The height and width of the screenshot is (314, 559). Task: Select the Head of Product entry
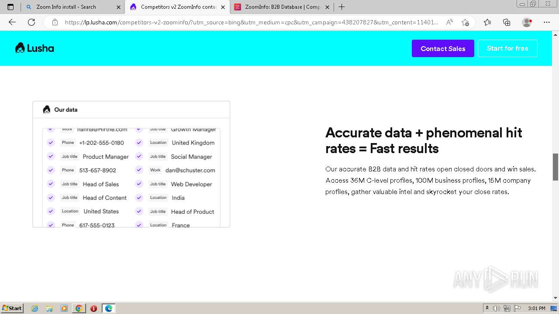(193, 212)
